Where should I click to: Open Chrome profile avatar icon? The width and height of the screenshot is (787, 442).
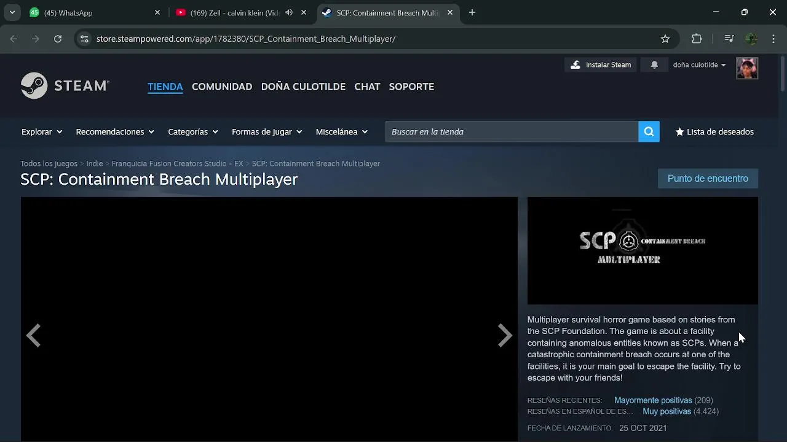(751, 39)
